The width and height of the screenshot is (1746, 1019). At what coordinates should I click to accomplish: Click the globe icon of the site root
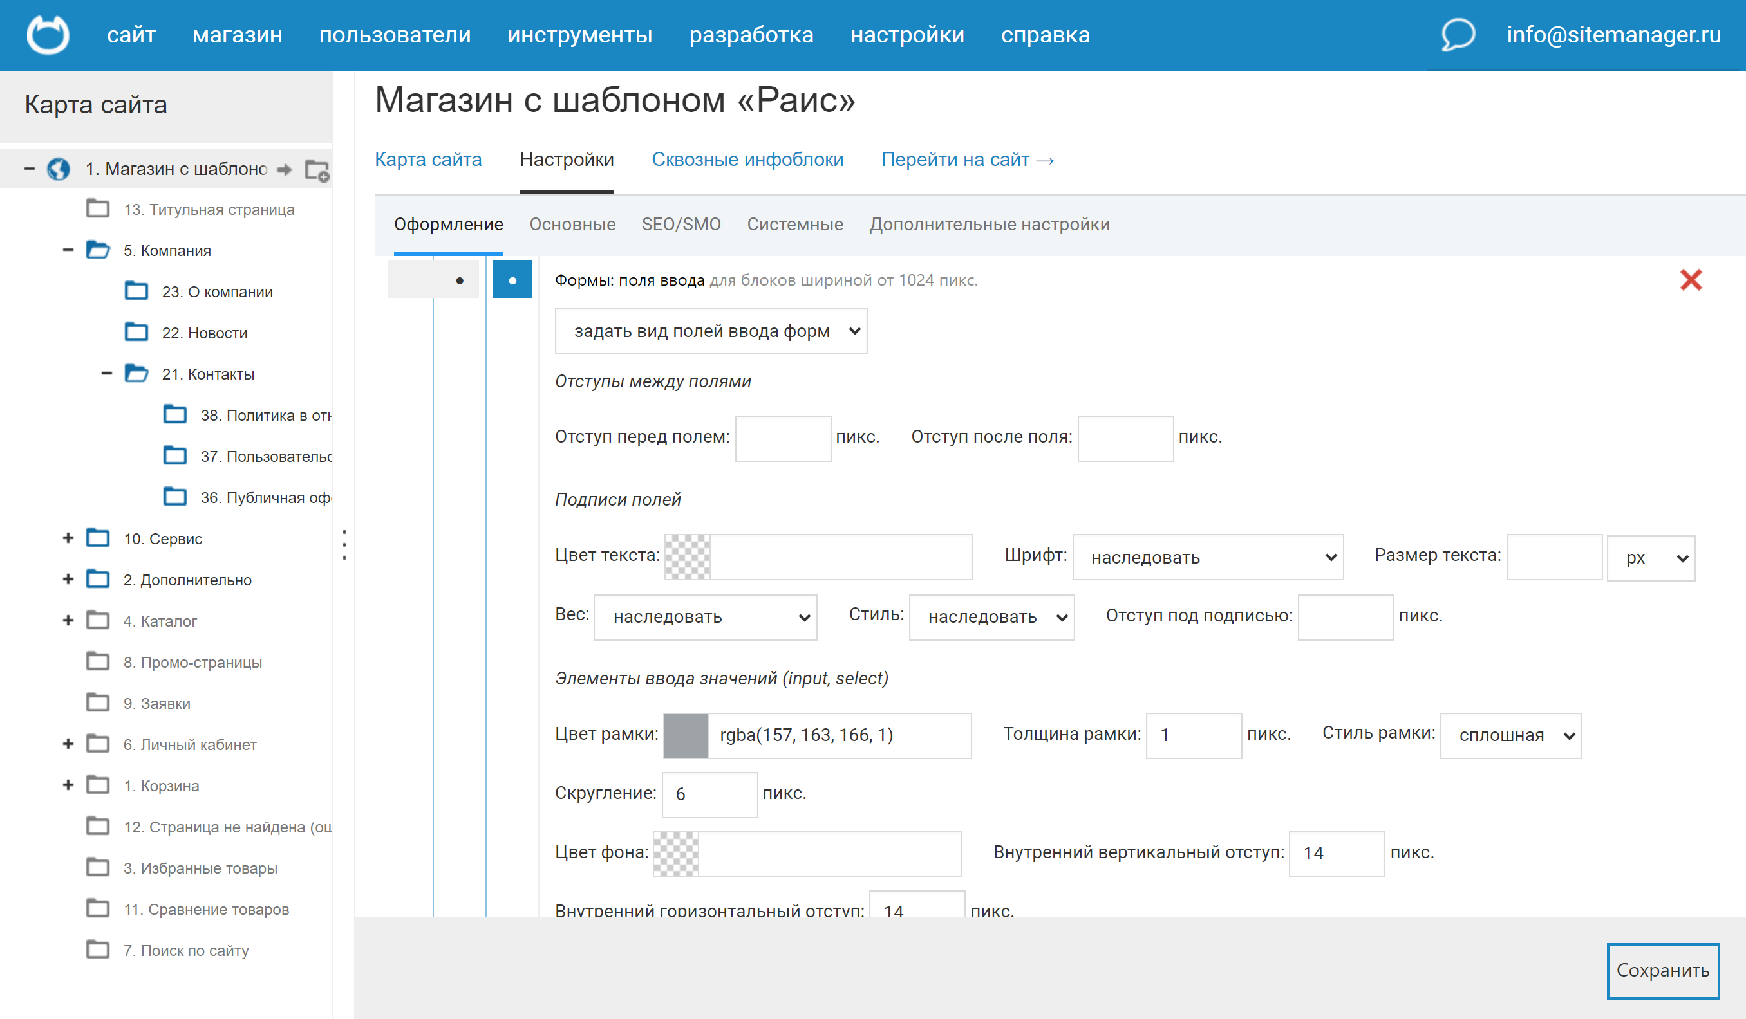pyautogui.click(x=59, y=169)
